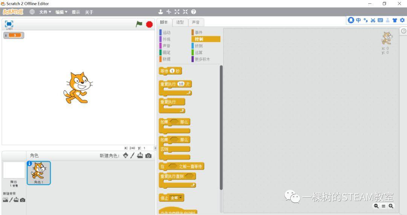The width and height of the screenshot is (407, 215).
Task: Open the 停止 全部 dropdown
Action: click(x=176, y=198)
